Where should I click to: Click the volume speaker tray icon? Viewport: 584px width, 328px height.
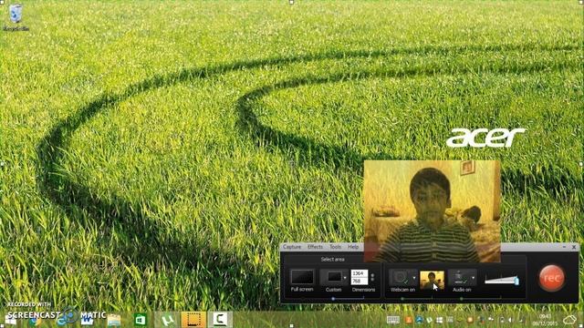(511, 320)
